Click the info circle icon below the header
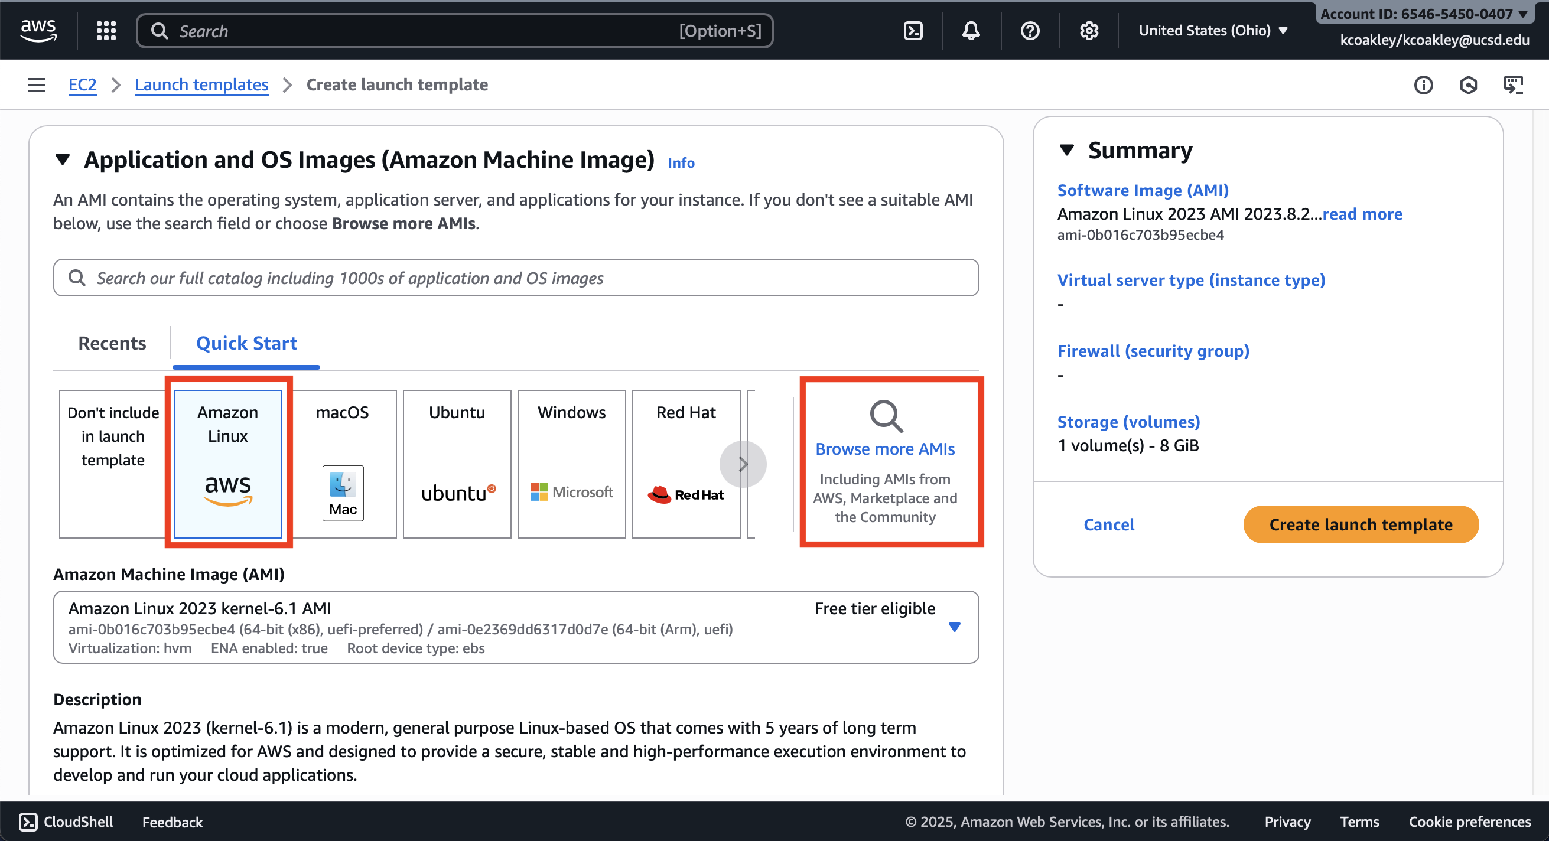This screenshot has width=1549, height=841. click(1423, 85)
